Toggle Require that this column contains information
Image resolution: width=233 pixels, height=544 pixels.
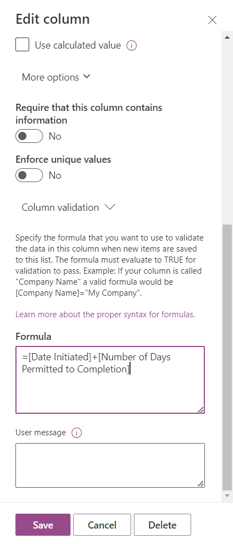point(29,136)
